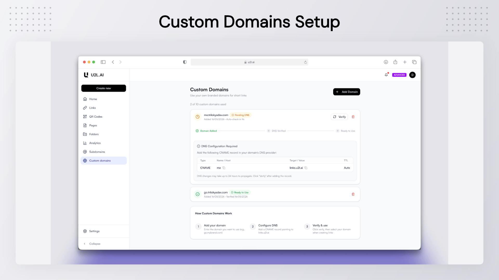Screen dimensions: 499x280
Task: Open the user avatar D menu
Action: (x=412, y=75)
